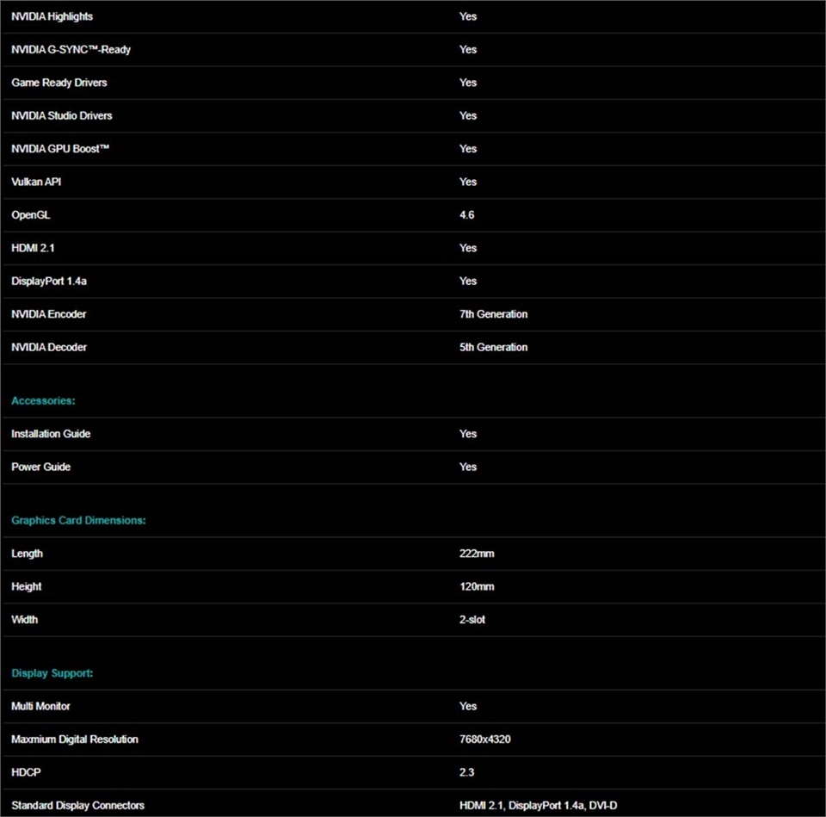Select the NVIDIA Highlights row label
Image resolution: width=826 pixels, height=817 pixels.
[x=52, y=16]
